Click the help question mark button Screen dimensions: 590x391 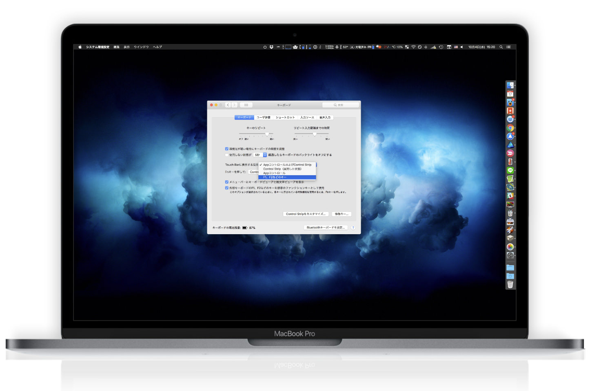click(353, 228)
